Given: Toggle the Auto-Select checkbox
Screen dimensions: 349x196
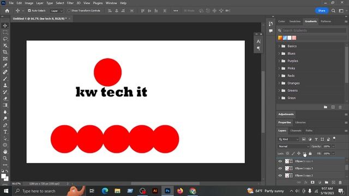Looking at the screenshot, I should pyautogui.click(x=29, y=10).
